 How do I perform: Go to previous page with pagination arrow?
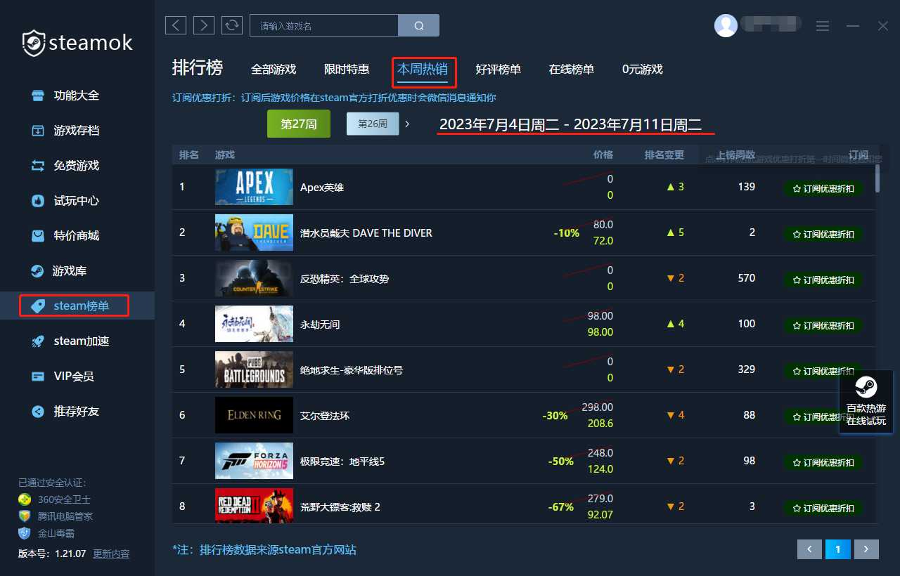click(810, 549)
